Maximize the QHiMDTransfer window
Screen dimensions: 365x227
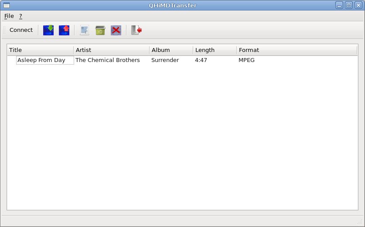348,5
